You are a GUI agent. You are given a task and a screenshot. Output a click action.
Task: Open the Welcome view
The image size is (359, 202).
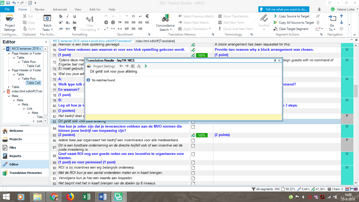pos(24,131)
